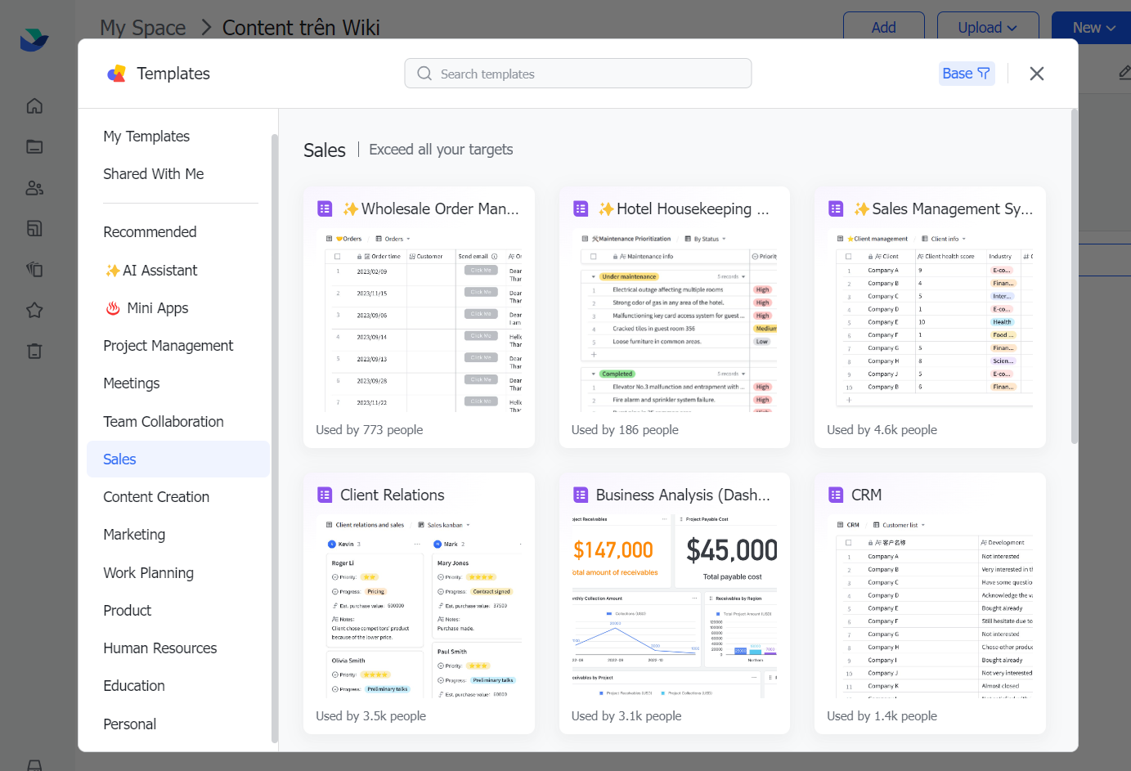Screen dimensions: 1131x771
Task: Click Used by 1.4k people text
Action: coord(882,716)
